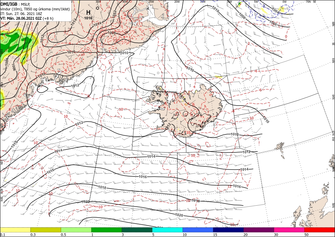Select the dark green 3–5 legend segment
Viewport: 335px width, 237px height.
point(137,230)
